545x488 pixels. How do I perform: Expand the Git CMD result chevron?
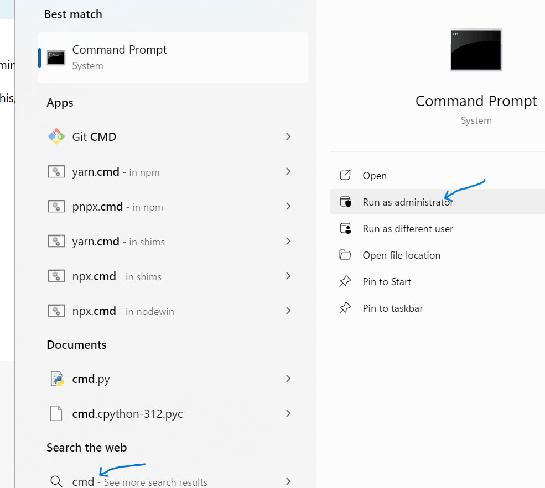point(288,137)
